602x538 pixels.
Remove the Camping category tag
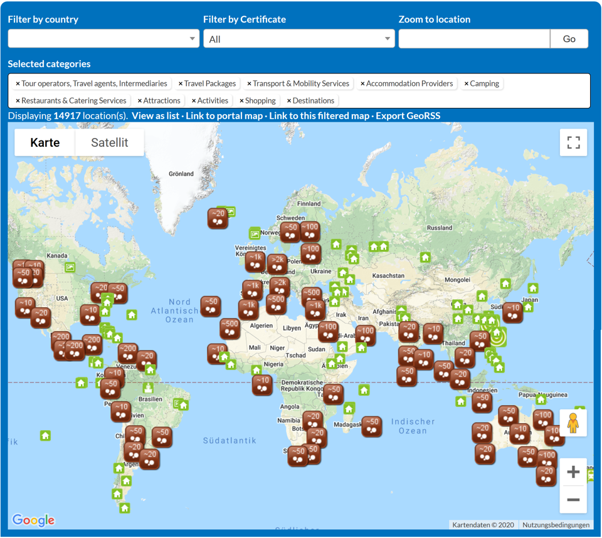[467, 84]
